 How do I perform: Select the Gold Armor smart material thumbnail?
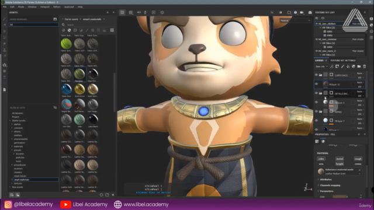79,89
